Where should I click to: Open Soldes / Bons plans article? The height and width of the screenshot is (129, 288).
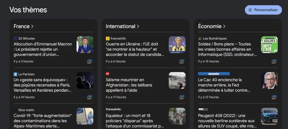click(x=227, y=49)
